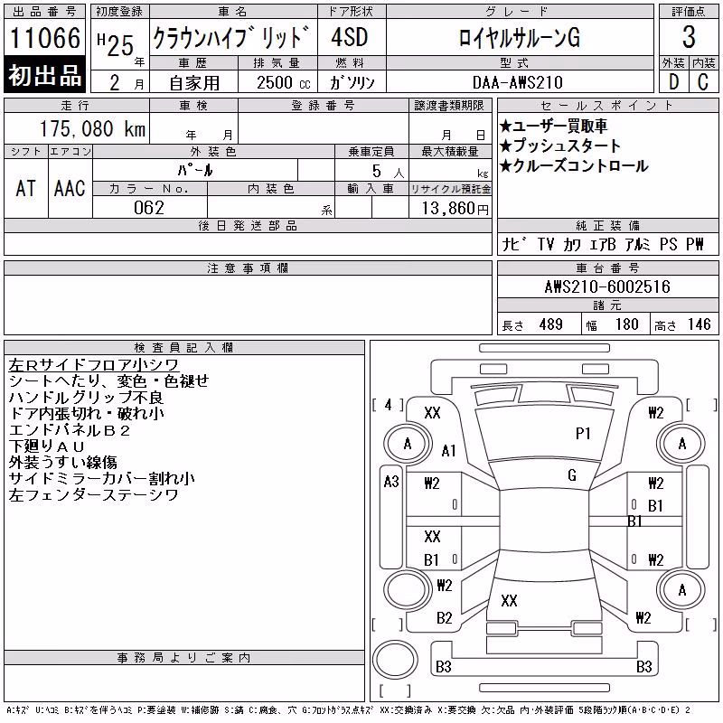723x723 pixels.
Task: Click the 初出品 black badge
Action: tap(44, 75)
